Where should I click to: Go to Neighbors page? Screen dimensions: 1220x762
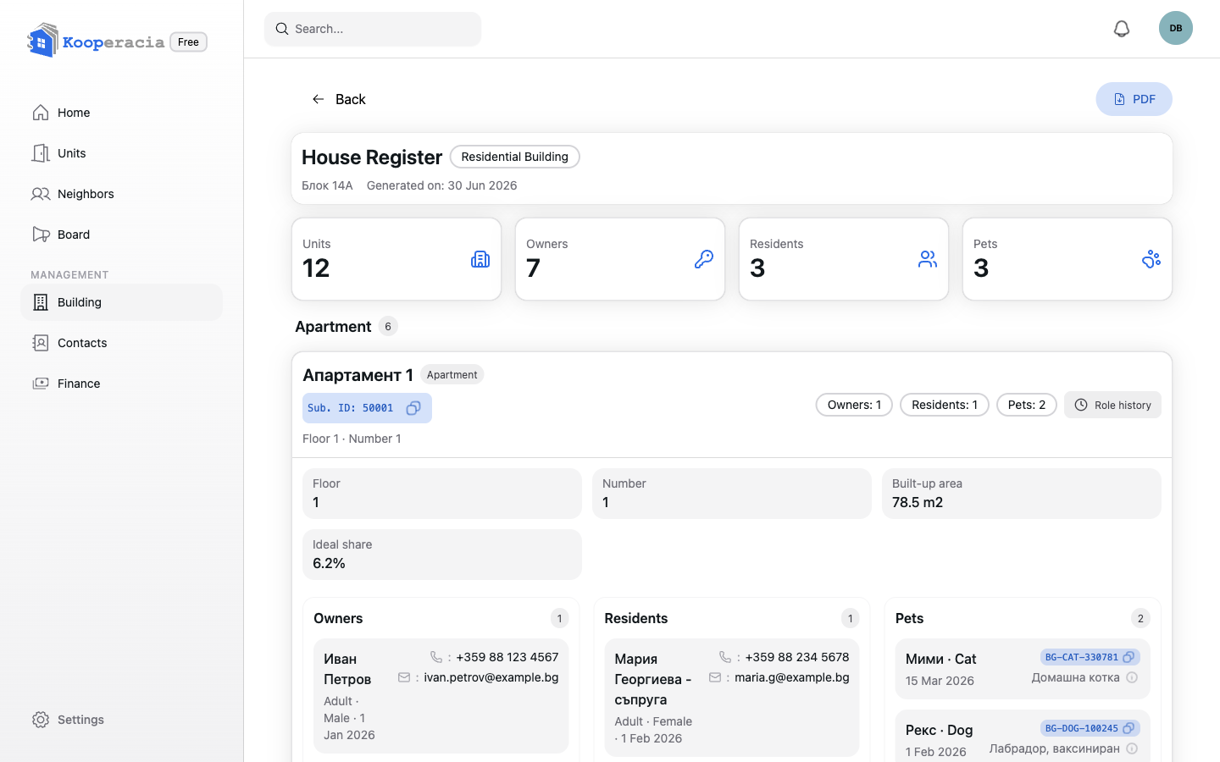click(x=121, y=194)
